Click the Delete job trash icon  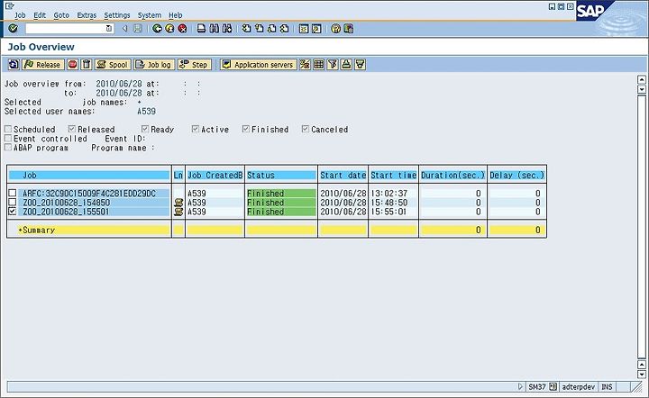tap(87, 65)
